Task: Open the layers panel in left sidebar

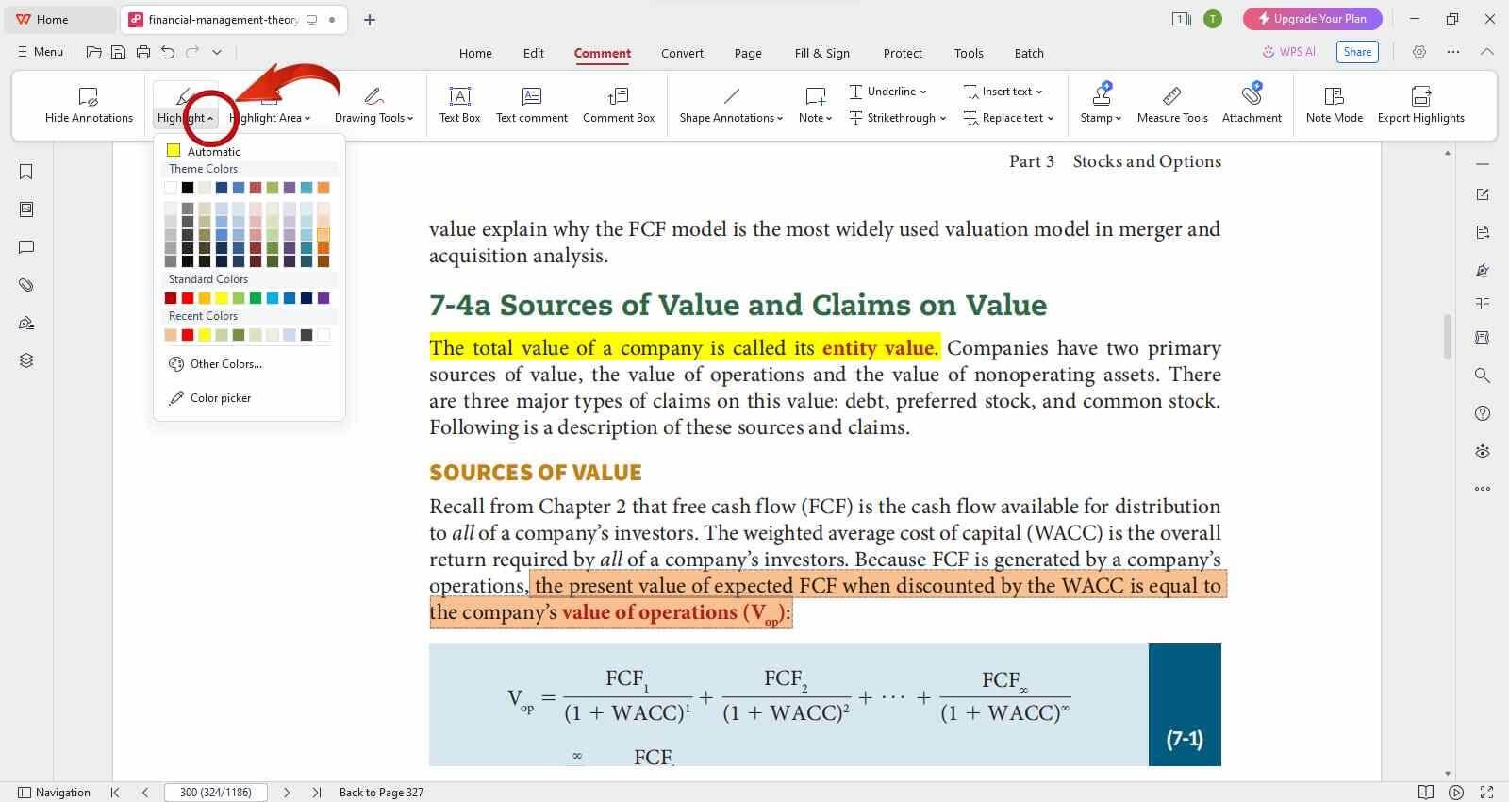Action: pyautogui.click(x=26, y=360)
